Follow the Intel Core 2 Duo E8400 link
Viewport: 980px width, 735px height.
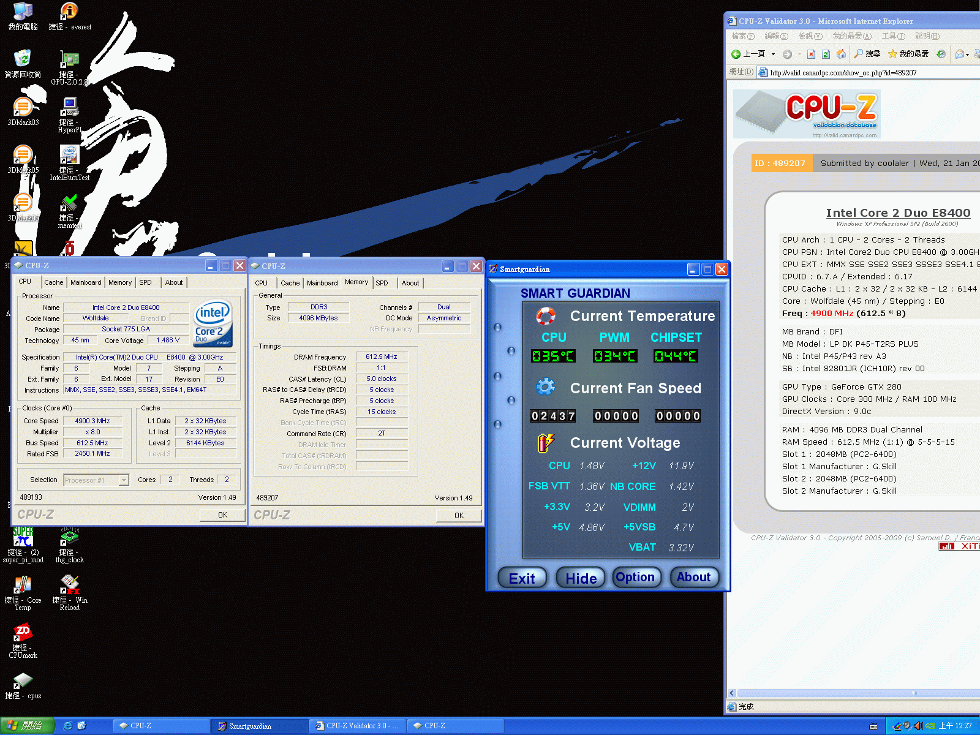[x=898, y=213]
